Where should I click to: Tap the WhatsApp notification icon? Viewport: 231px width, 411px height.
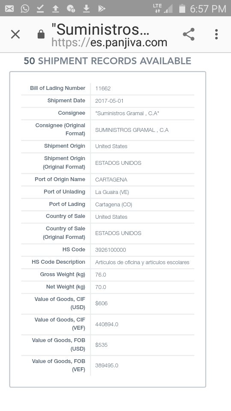pyautogui.click(x=25, y=9)
